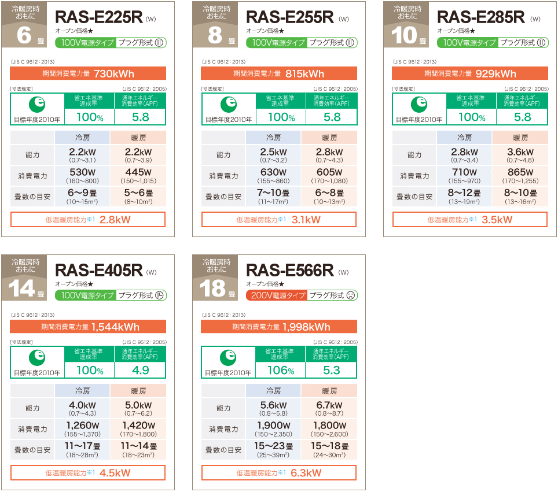The width and height of the screenshot is (558, 492).
Task: Click the APF value 5.8 in RAS-E225R card
Action: (x=140, y=117)
